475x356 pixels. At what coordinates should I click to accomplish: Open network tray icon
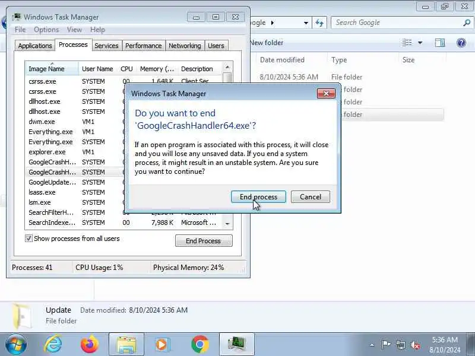pyautogui.click(x=401, y=345)
